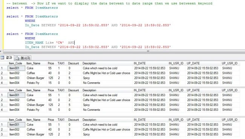Select Price column header in bottom result grid
The image size is (245, 139).
[x=51, y=120]
